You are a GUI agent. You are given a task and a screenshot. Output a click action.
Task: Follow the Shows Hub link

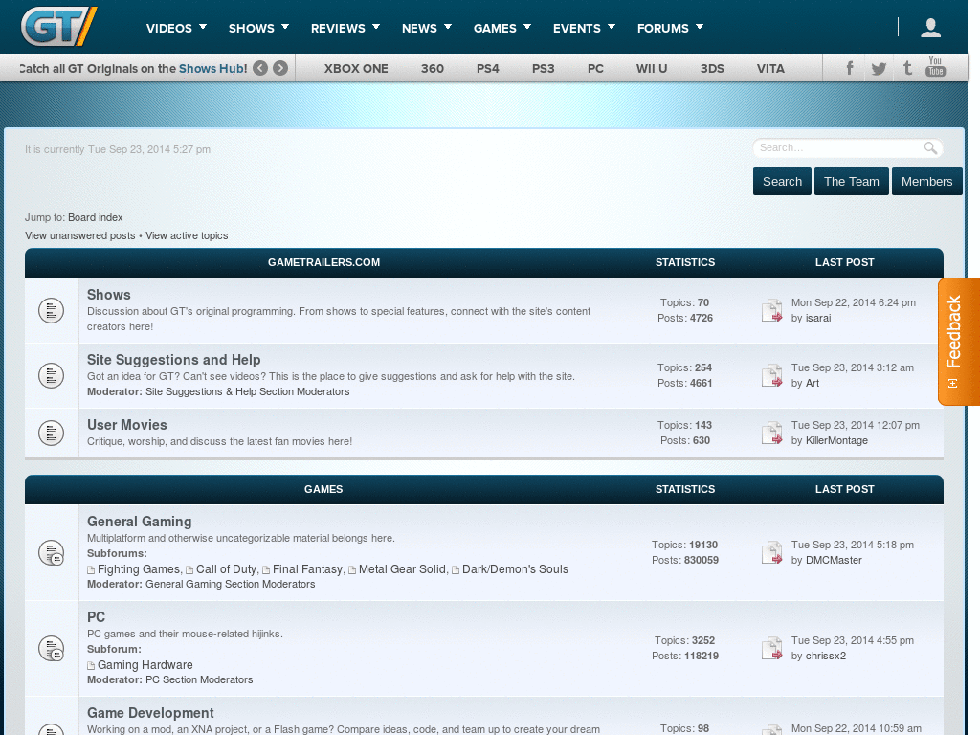213,69
